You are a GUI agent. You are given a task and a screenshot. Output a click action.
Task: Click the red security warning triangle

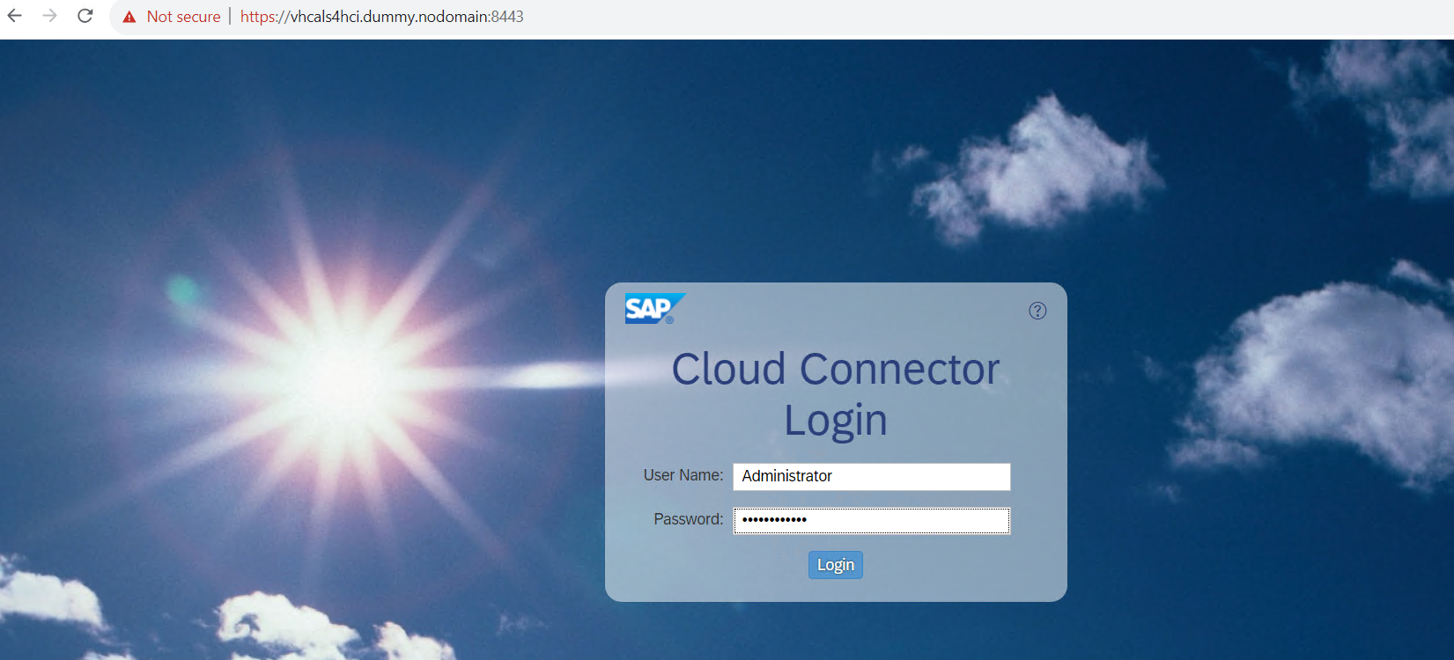pos(129,17)
